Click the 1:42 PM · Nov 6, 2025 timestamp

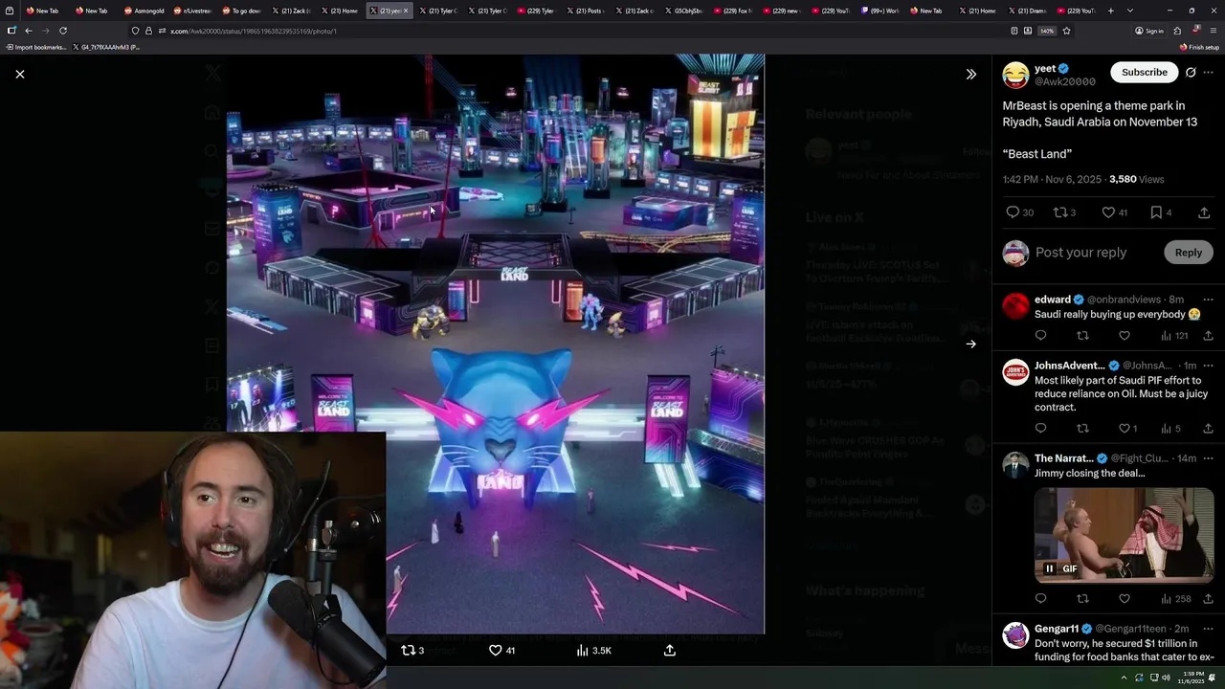click(x=1052, y=179)
